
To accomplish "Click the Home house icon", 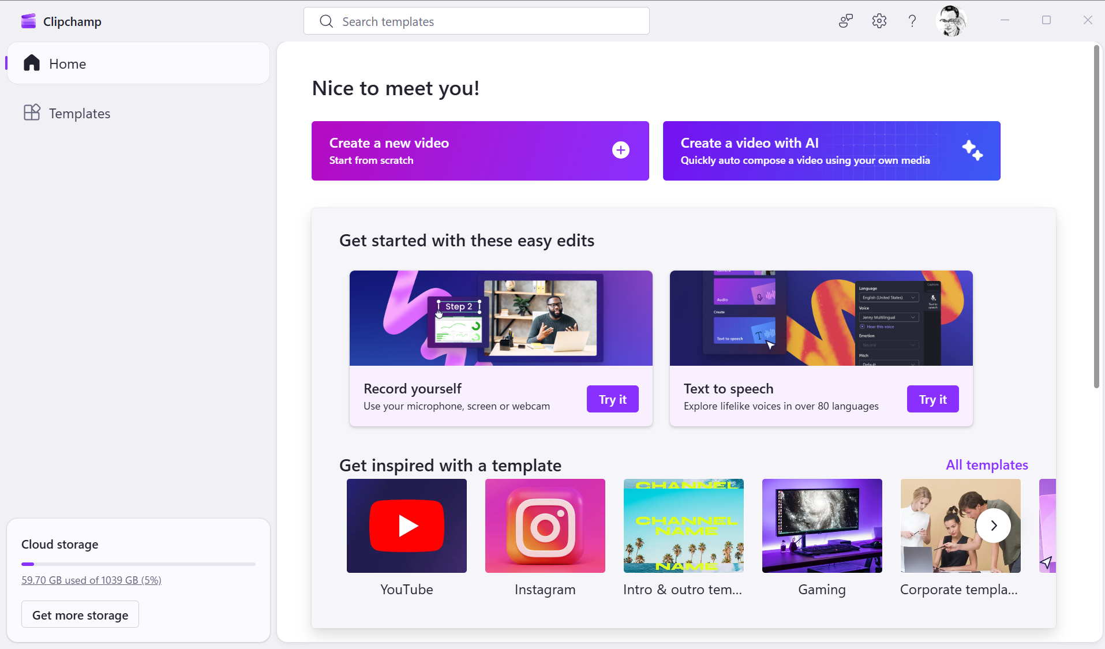I will (x=32, y=63).
